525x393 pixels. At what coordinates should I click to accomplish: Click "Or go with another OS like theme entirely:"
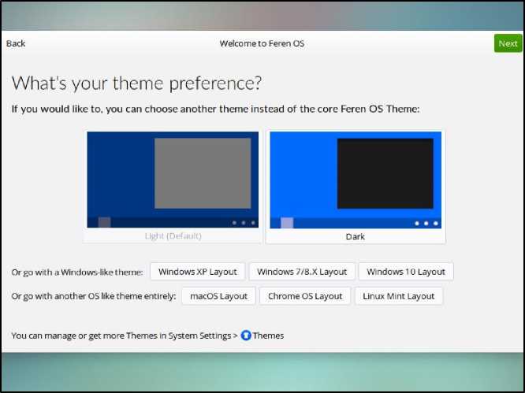[94, 296]
